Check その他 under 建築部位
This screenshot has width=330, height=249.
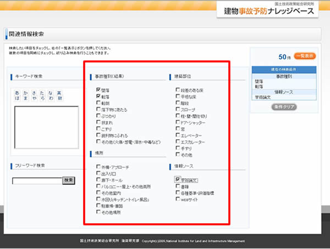pyautogui.click(x=178, y=155)
